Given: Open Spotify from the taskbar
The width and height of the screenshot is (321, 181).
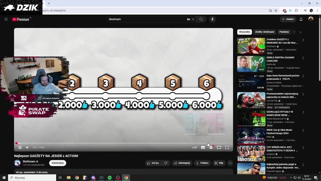Looking at the screenshot, I should pos(110,178).
